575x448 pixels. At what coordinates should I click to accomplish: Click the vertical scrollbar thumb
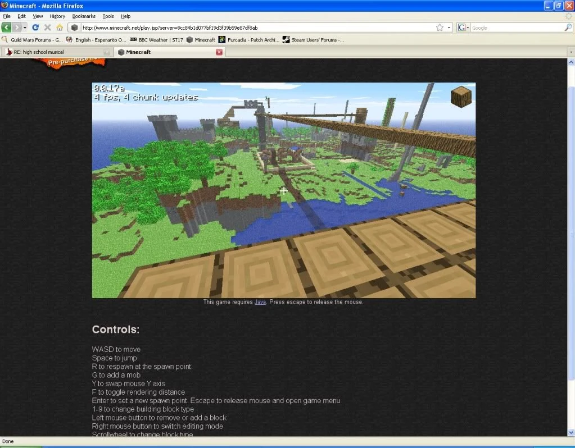pyautogui.click(x=571, y=234)
